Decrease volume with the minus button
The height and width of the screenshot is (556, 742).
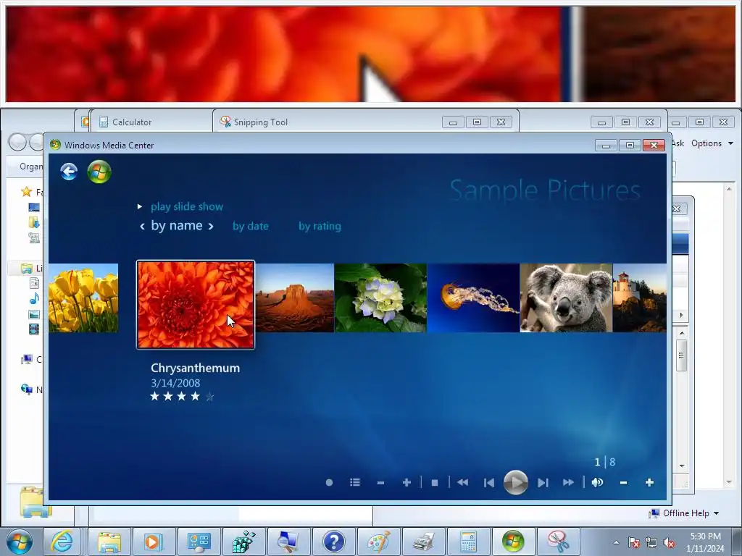point(623,482)
